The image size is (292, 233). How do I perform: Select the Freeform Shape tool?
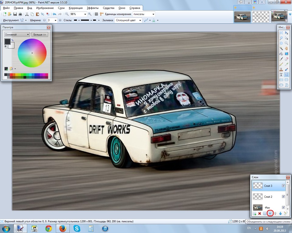(x=287, y=85)
